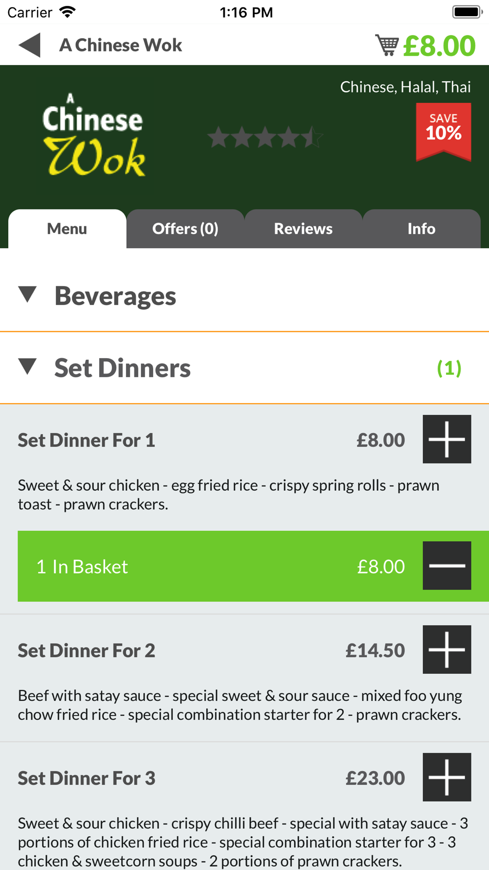
Task: Toggle the Set Dinners category header
Action: 244,368
